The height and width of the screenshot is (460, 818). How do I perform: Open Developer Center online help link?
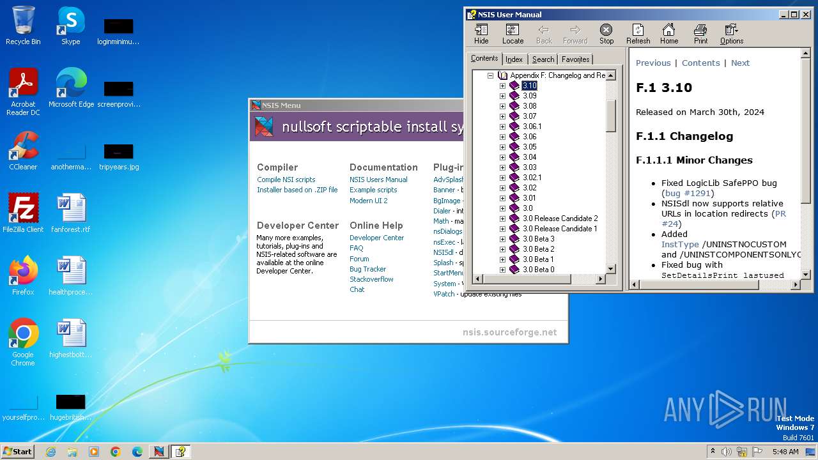coord(376,238)
